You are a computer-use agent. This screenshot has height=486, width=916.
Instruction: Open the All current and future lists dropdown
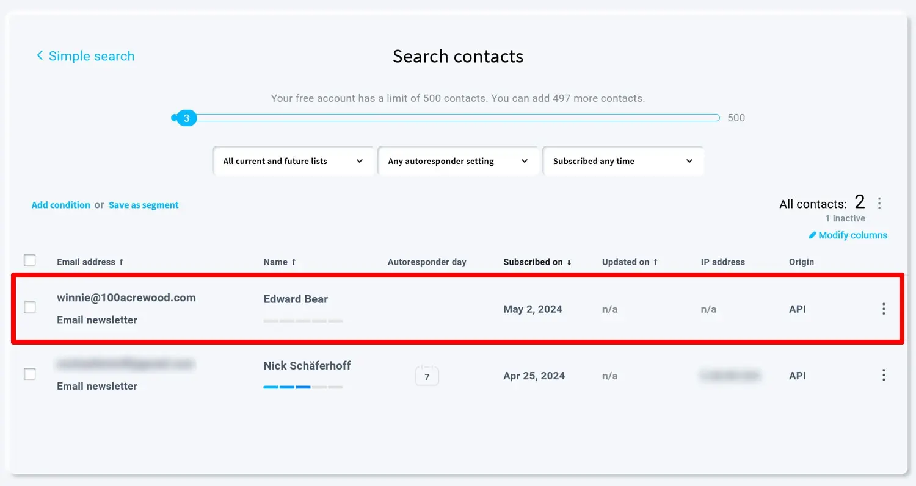pyautogui.click(x=294, y=160)
